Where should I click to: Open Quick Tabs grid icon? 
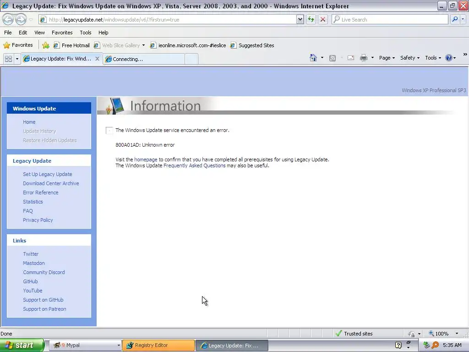coord(8,59)
